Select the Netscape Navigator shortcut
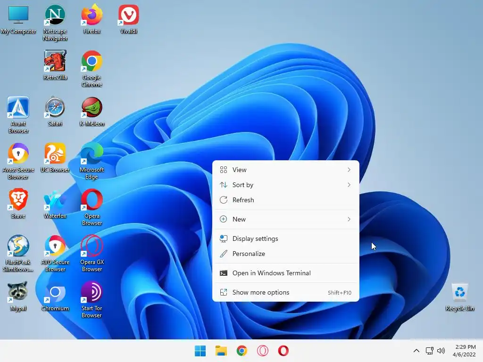This screenshot has width=483, height=362. click(55, 23)
